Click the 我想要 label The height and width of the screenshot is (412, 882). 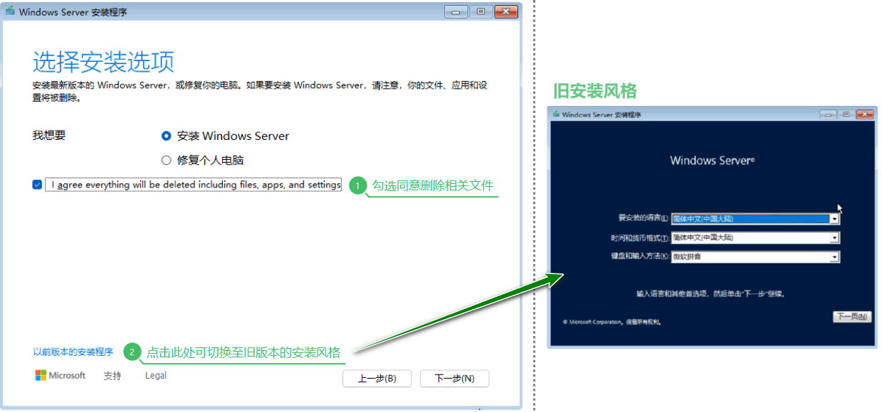click(x=49, y=135)
